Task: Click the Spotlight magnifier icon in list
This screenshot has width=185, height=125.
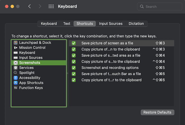Action: pos(16,73)
